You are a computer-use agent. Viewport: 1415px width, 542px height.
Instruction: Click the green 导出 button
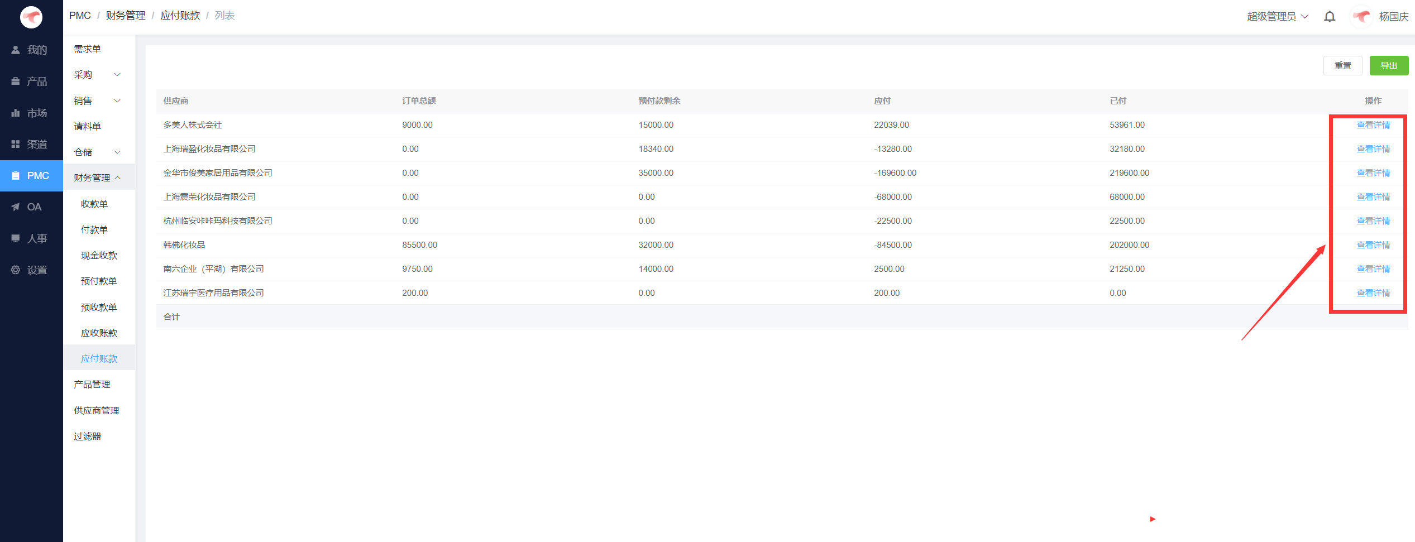pos(1389,66)
